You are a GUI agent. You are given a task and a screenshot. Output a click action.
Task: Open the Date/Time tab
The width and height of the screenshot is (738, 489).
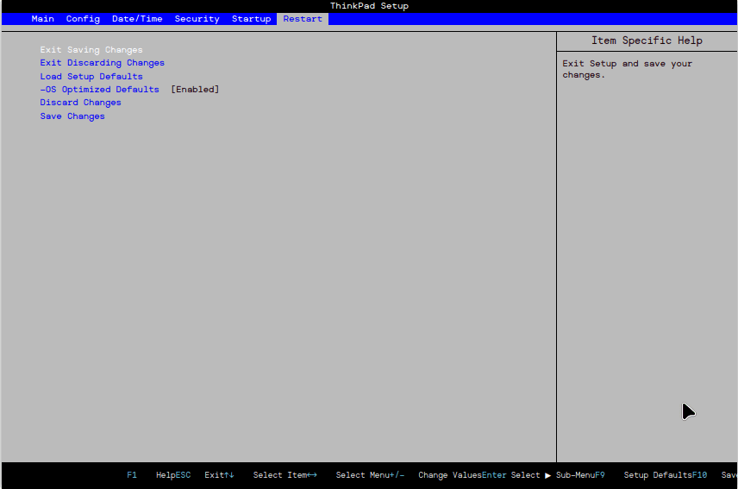(x=137, y=19)
